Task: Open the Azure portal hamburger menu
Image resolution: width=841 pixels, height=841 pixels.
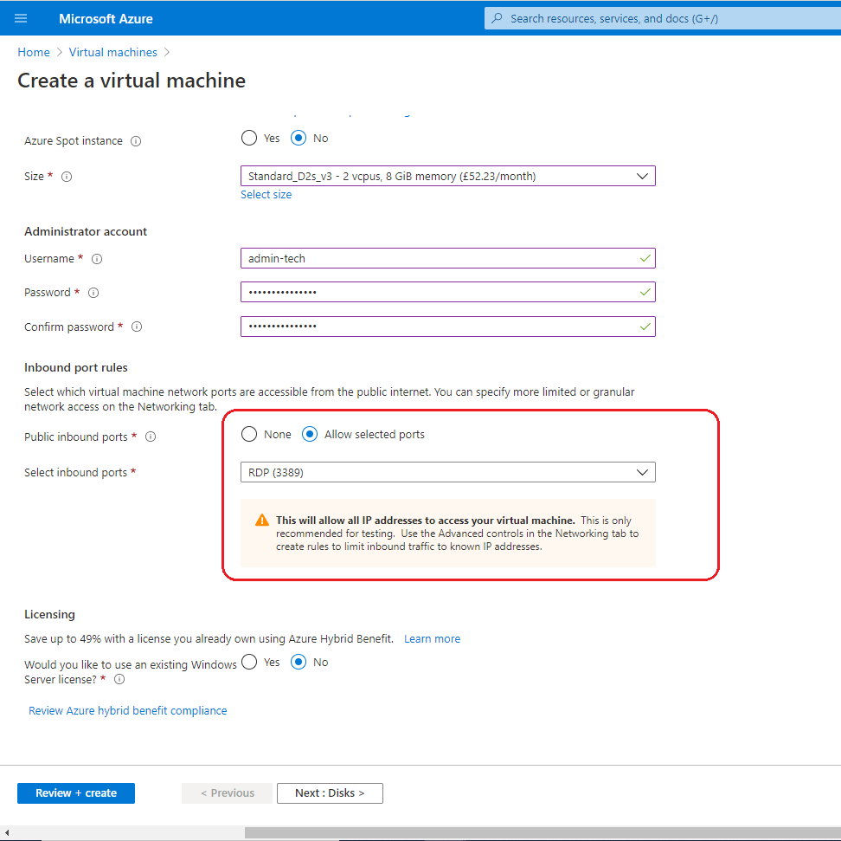Action: pos(21,19)
